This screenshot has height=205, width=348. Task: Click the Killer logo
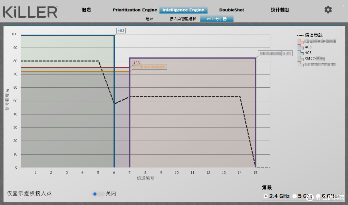tap(30, 12)
